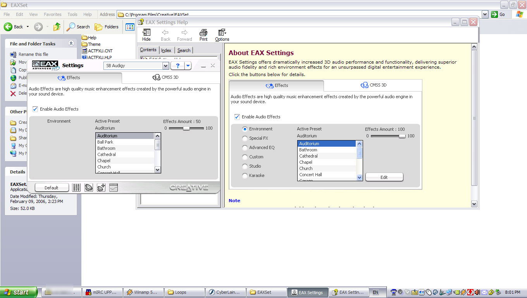Click the blue question mark help button
Viewport: 527px width, 298px height.
[x=177, y=66]
